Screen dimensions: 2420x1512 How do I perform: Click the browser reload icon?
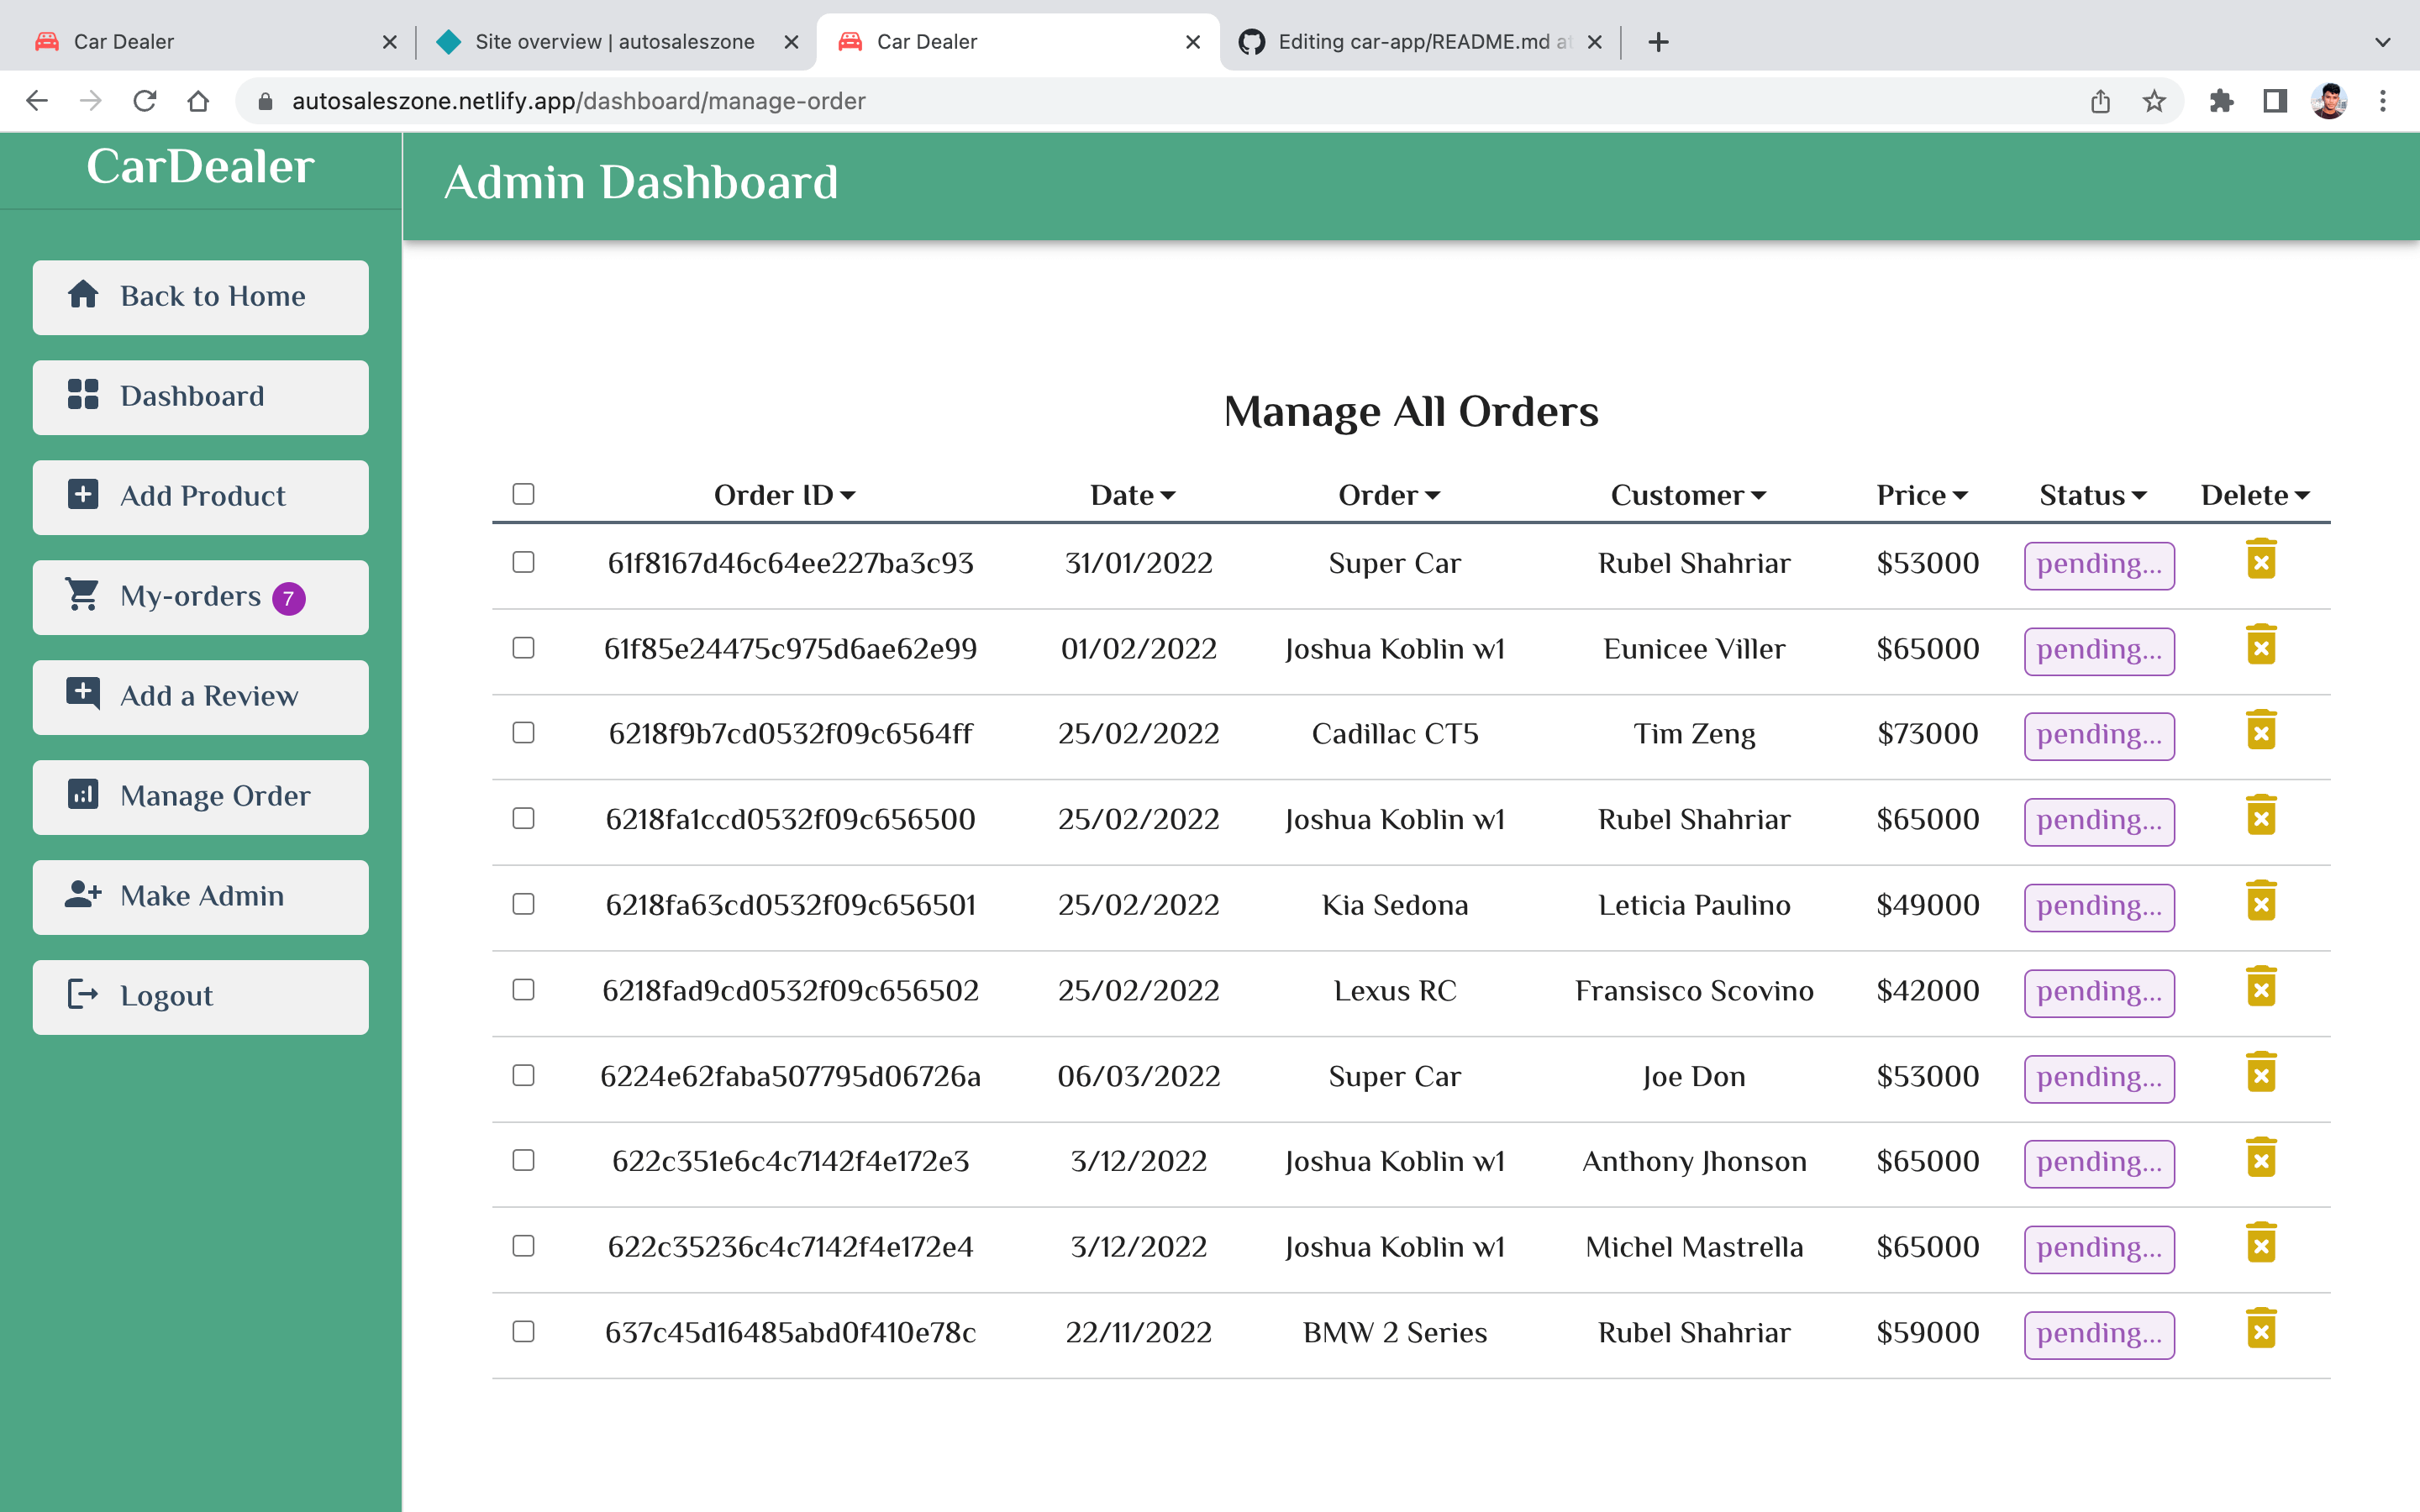(145, 101)
